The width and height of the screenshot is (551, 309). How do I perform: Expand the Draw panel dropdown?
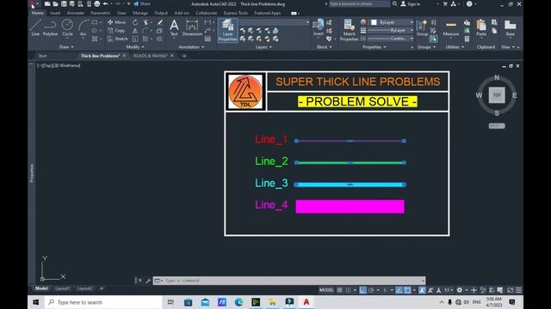coord(66,47)
